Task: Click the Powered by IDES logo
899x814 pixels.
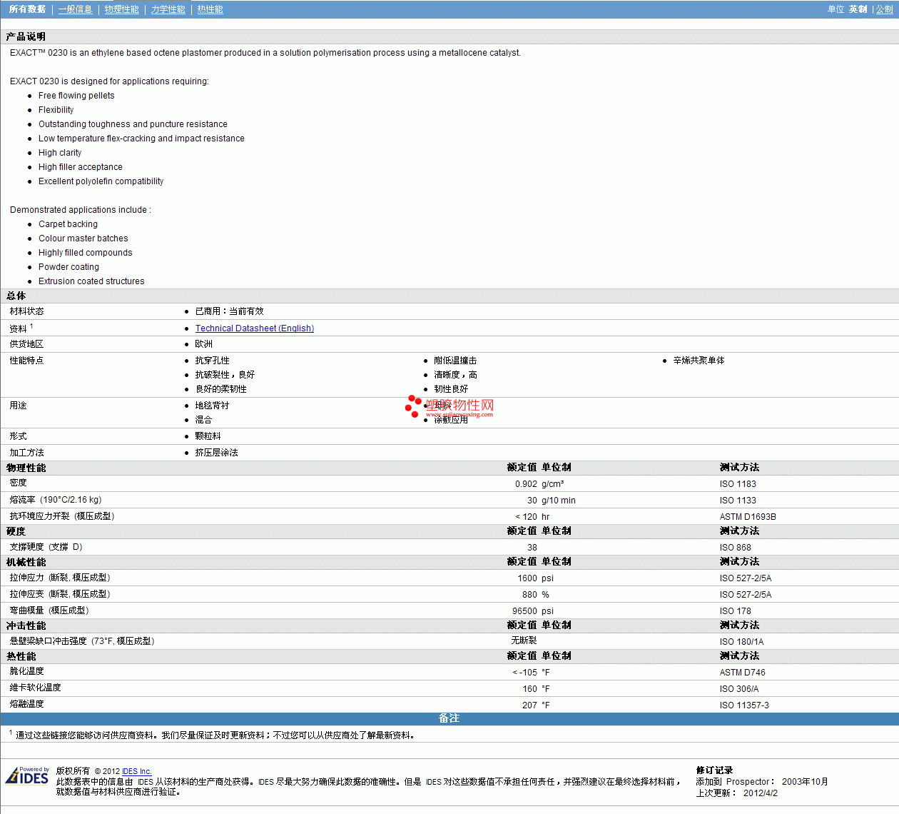Action: [x=27, y=775]
